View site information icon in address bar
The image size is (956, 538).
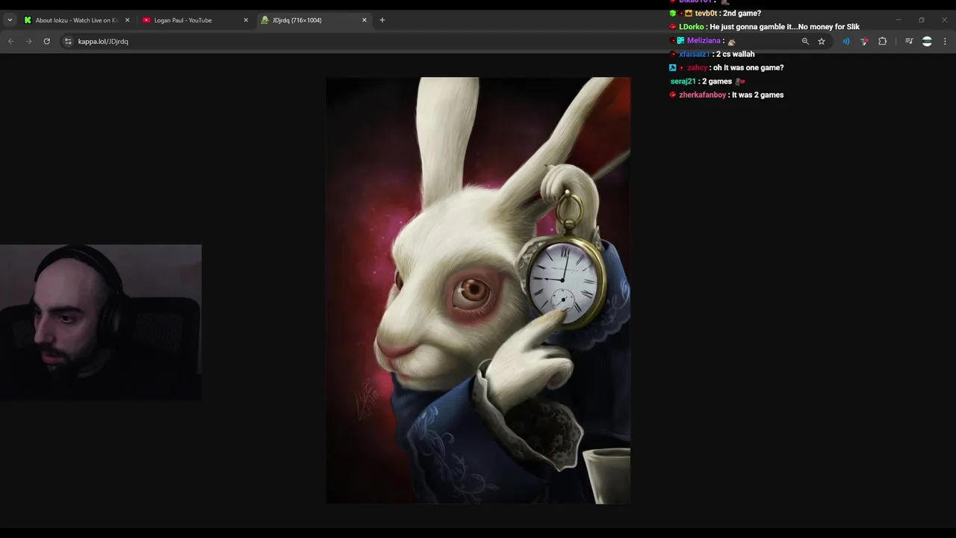click(x=68, y=41)
